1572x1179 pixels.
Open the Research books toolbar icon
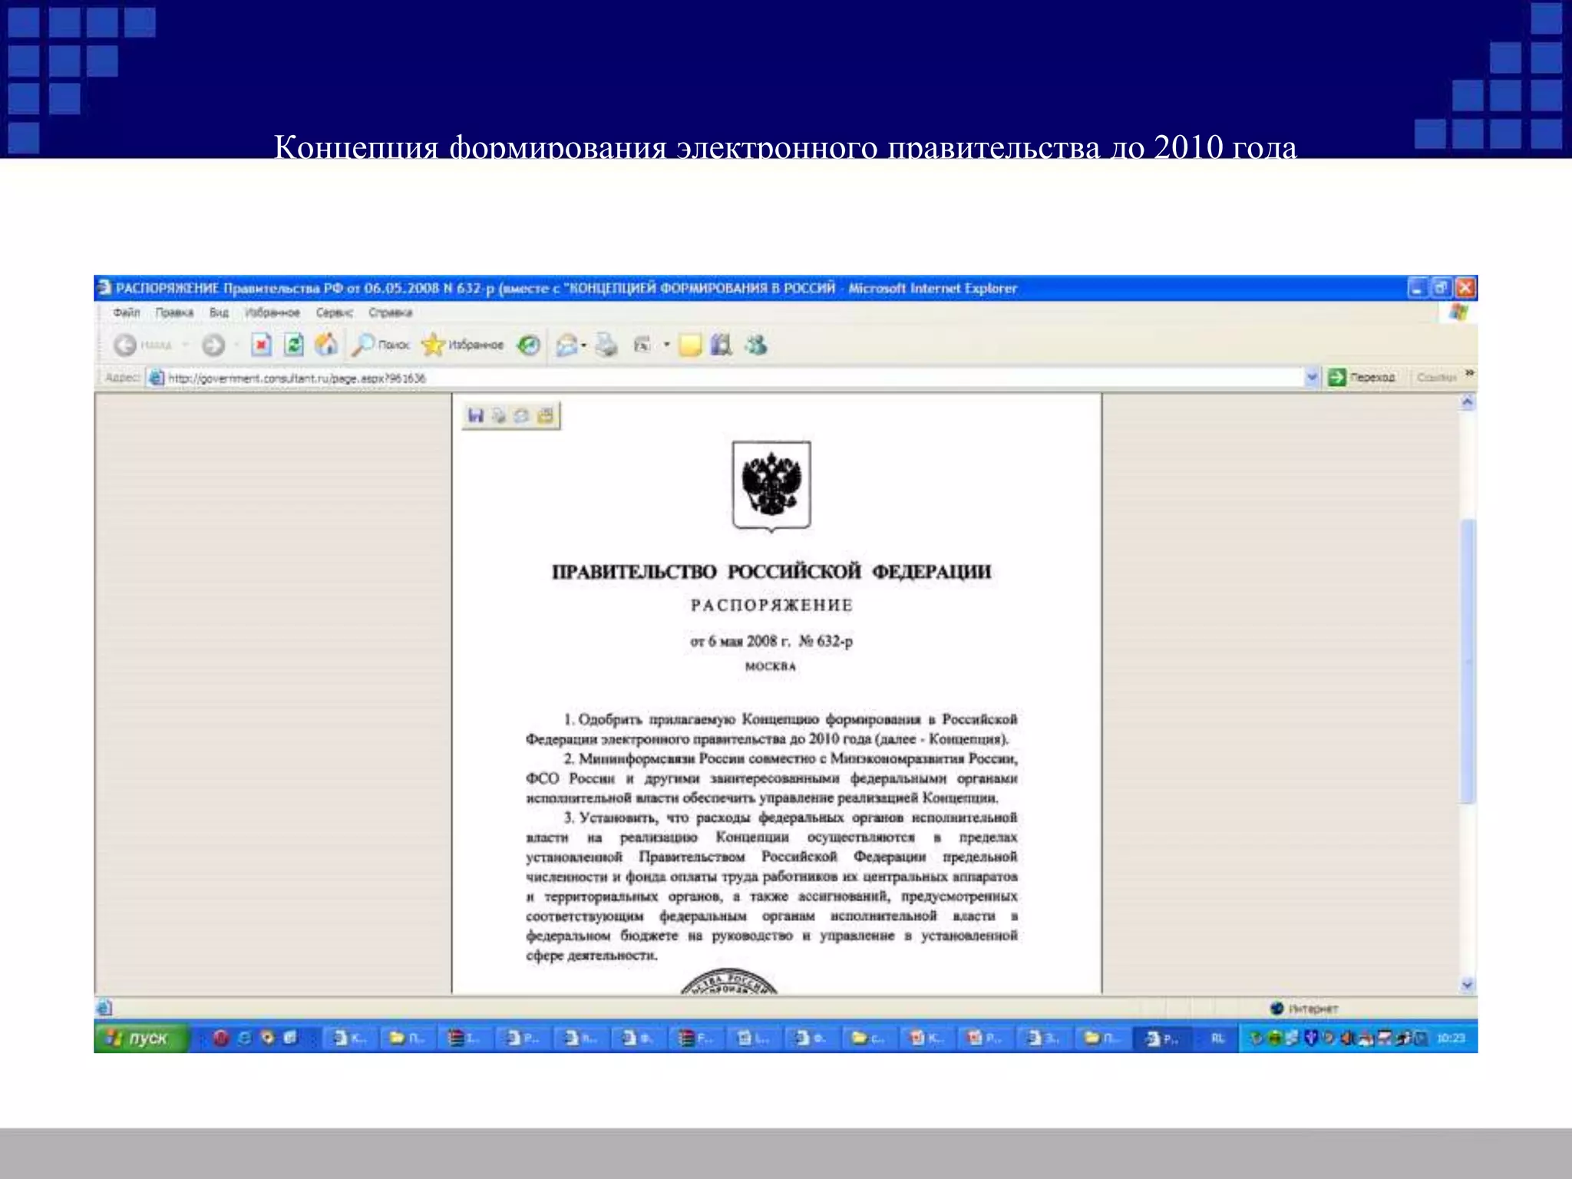[x=722, y=345]
